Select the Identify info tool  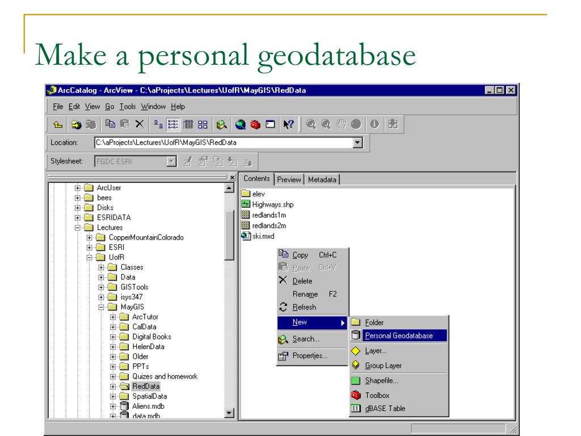tap(374, 124)
